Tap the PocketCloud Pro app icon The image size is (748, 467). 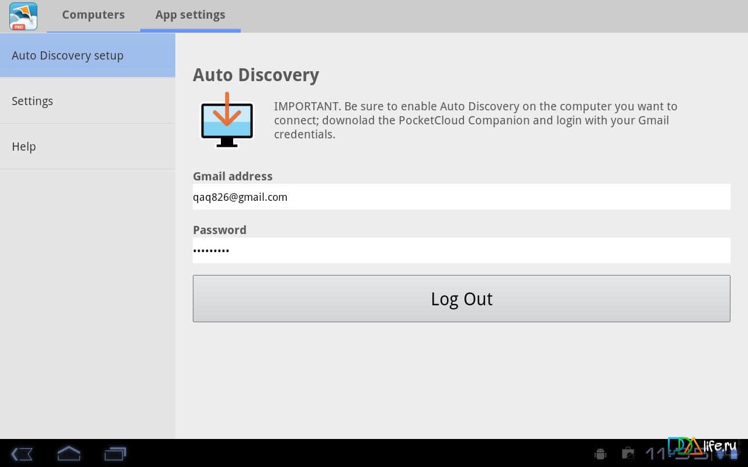coord(23,16)
